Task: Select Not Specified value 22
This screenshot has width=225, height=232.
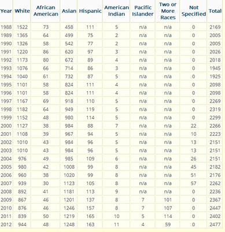Action: pos(194,126)
